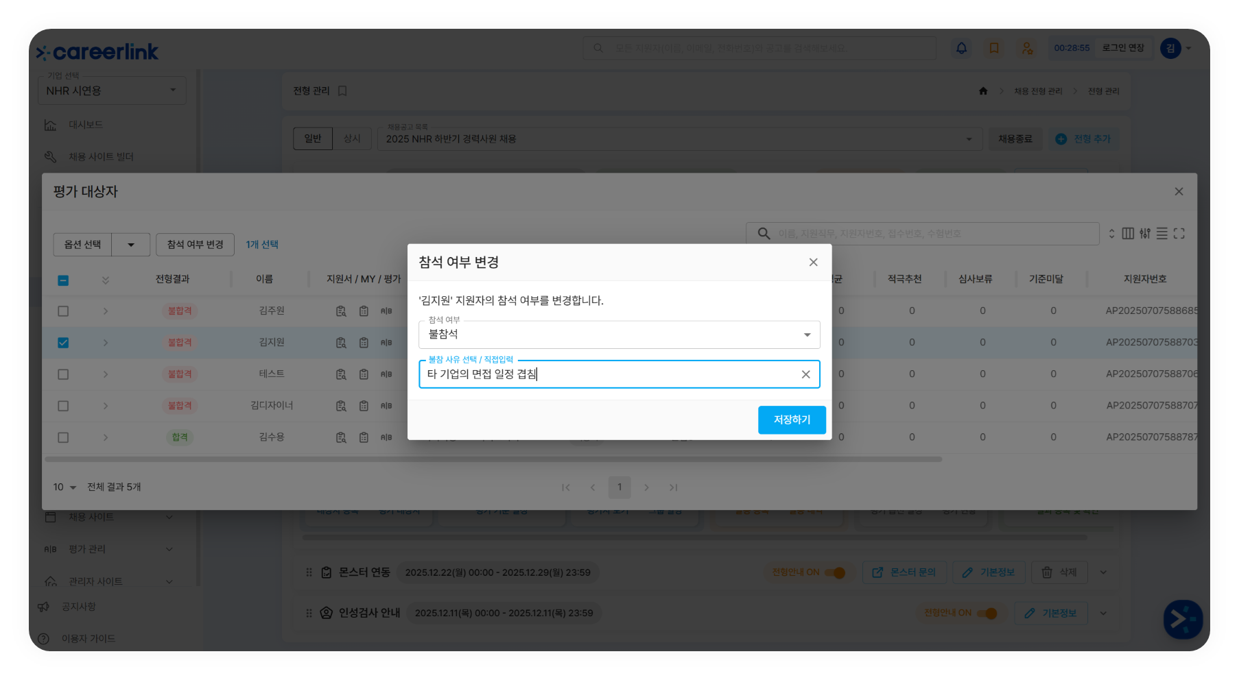1239x680 pixels.
Task: Open the MY clipboard icon for 김지원
Action: point(364,343)
